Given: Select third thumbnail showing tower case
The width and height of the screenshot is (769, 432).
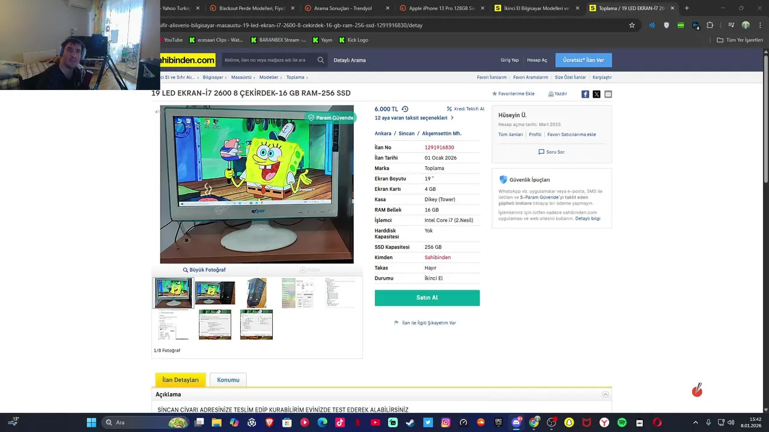Looking at the screenshot, I should point(257,293).
